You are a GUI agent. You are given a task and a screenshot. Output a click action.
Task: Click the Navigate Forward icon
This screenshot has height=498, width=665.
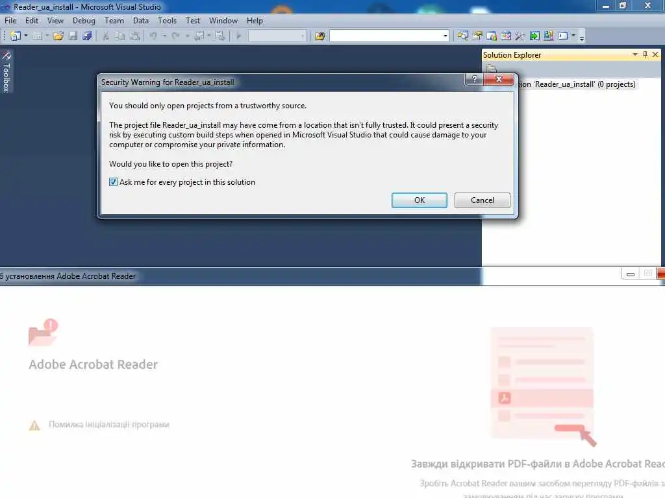220,36
